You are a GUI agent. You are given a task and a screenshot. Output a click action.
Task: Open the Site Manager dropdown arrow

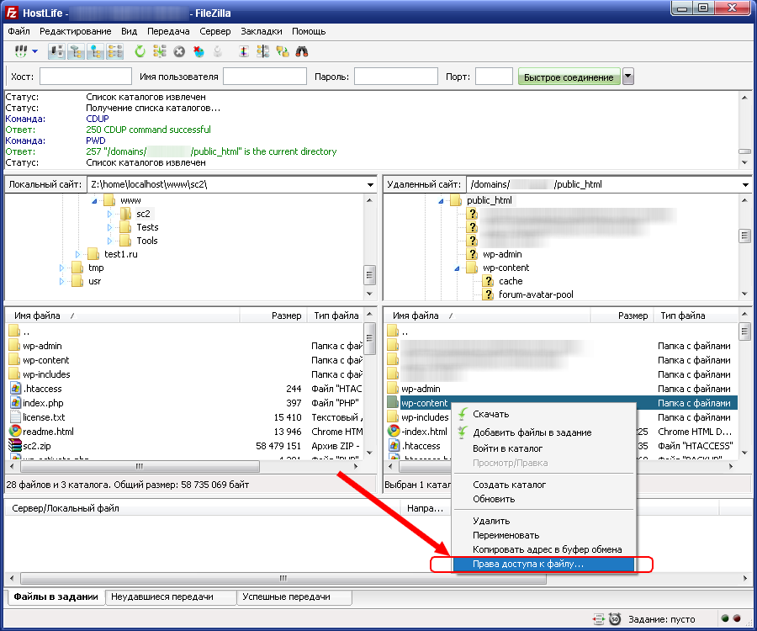click(34, 51)
